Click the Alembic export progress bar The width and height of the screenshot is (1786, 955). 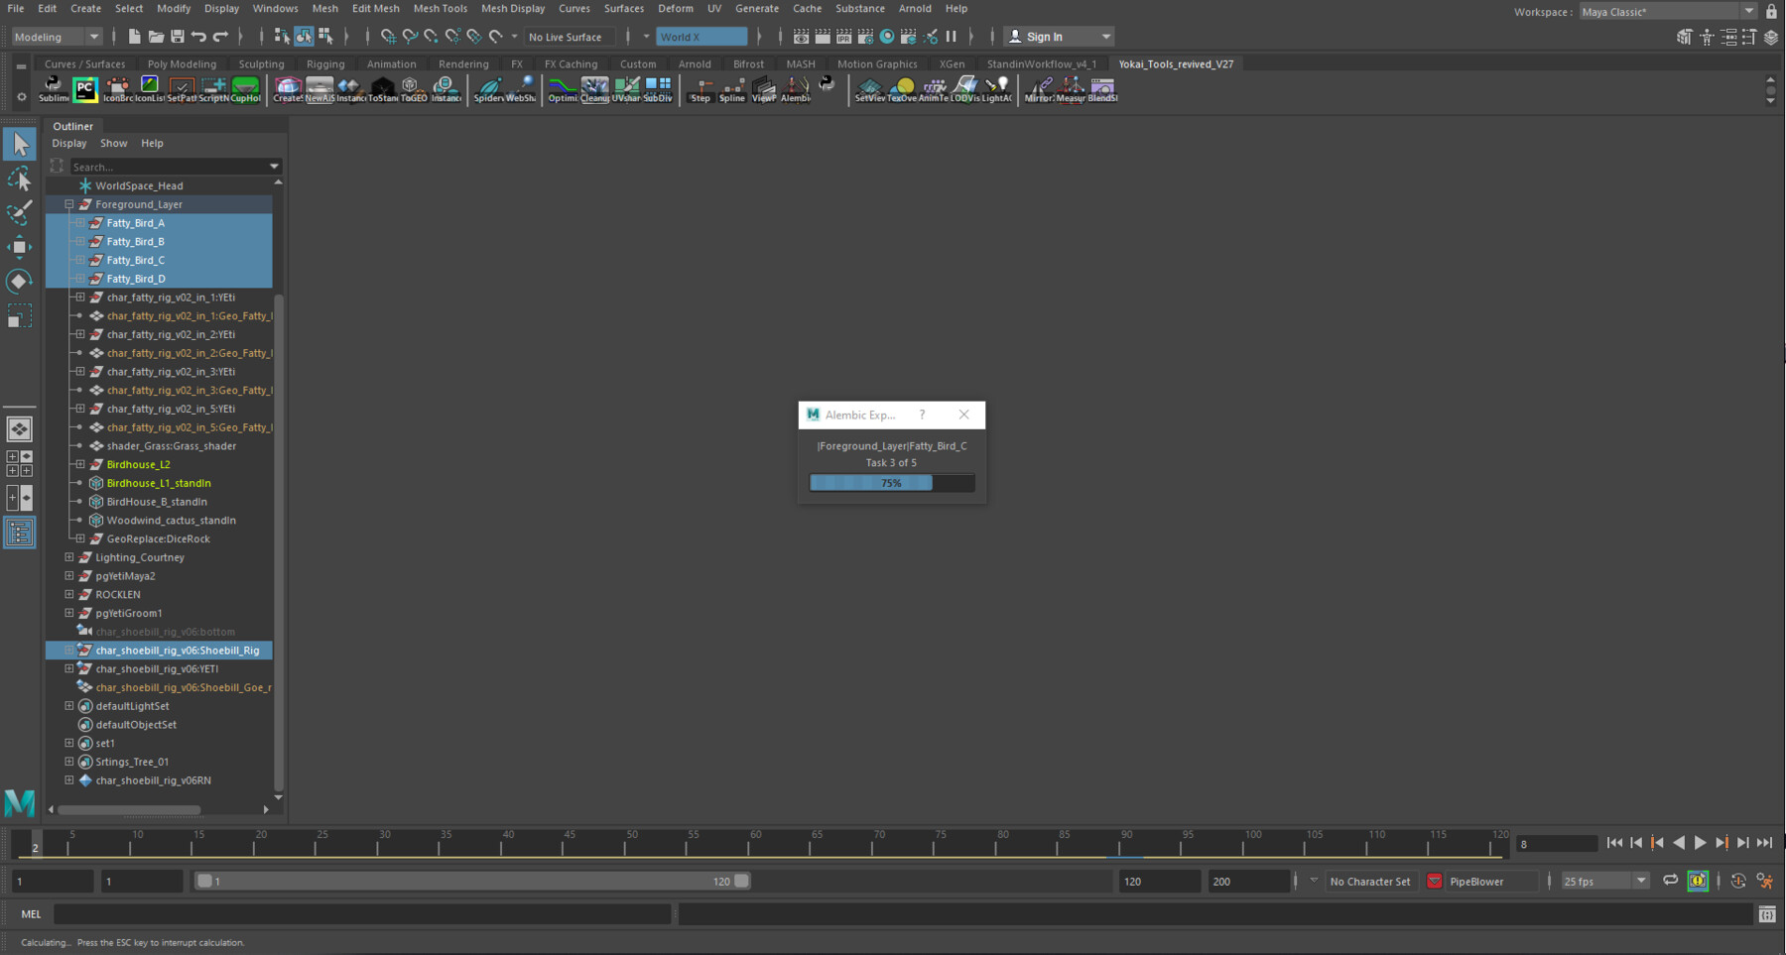(891, 483)
